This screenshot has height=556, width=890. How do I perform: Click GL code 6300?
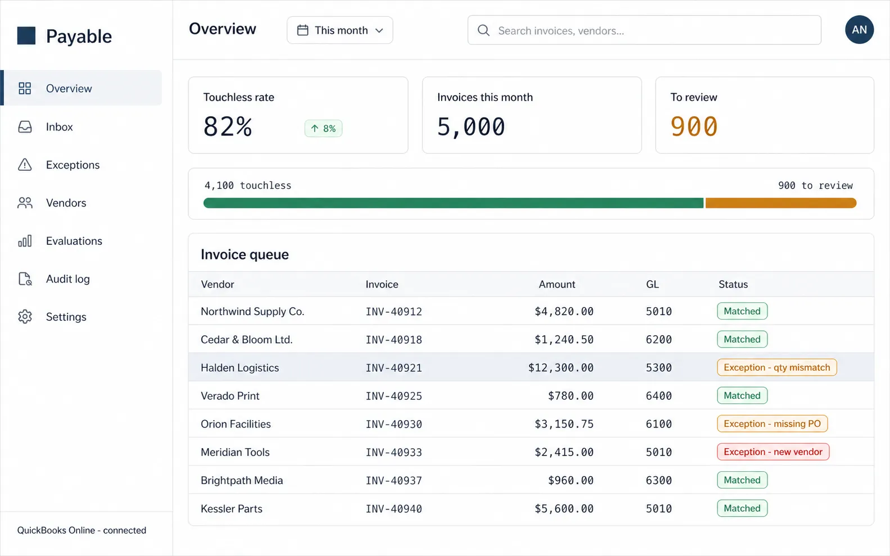pyautogui.click(x=659, y=481)
